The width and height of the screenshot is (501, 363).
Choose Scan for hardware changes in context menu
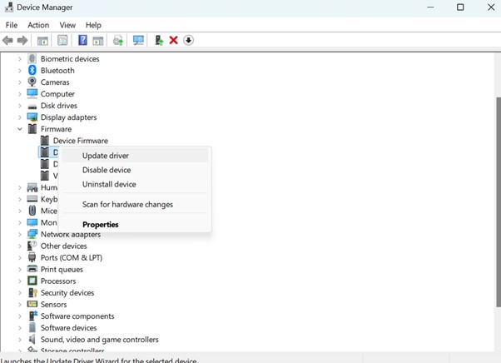pos(135,205)
